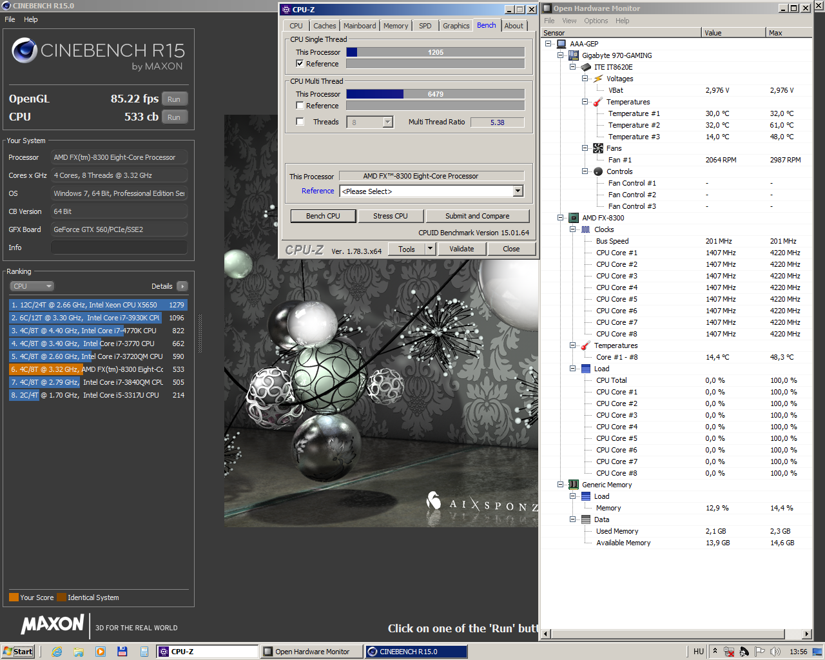This screenshot has height=660, width=825.
Task: Click the Load icon under Generic Memory
Action: pos(586,496)
